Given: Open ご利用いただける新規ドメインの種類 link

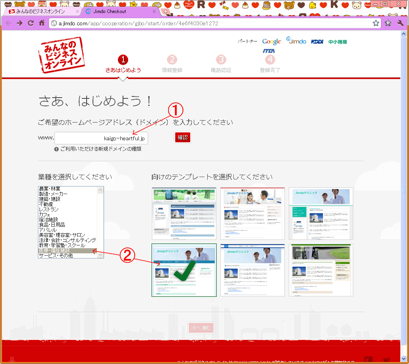Looking at the screenshot, I should (100, 149).
